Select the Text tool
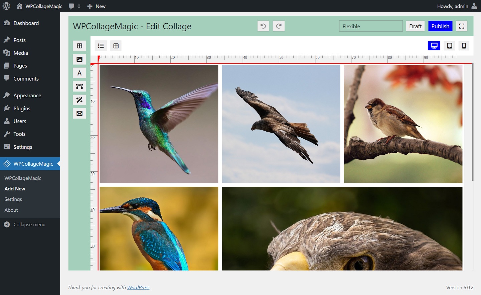This screenshot has height=295, width=481. 79,73
